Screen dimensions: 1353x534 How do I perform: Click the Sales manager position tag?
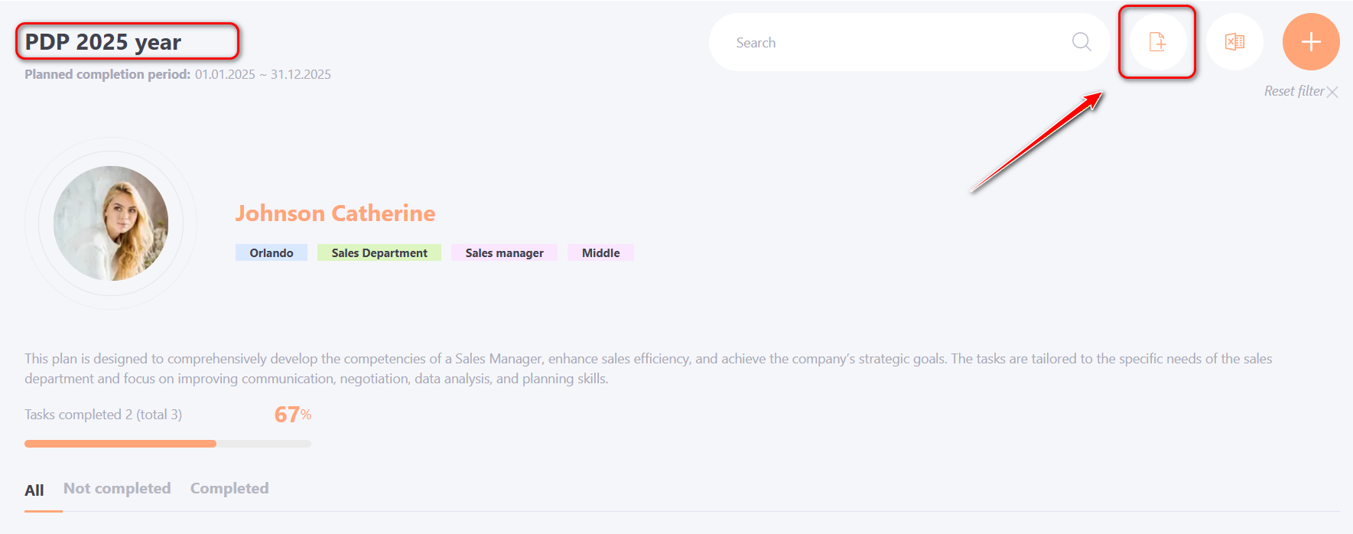click(504, 253)
